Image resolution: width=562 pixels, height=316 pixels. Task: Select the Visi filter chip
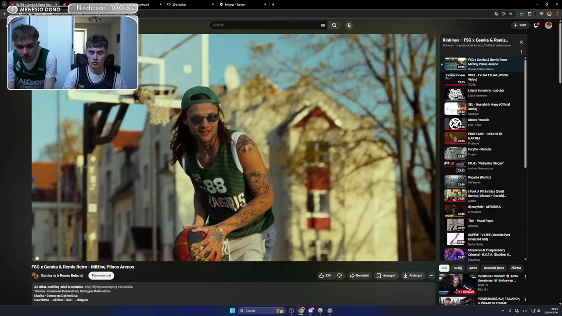(x=444, y=268)
